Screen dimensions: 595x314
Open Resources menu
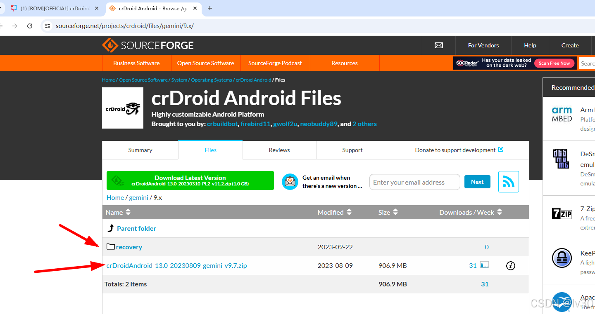[x=345, y=63]
